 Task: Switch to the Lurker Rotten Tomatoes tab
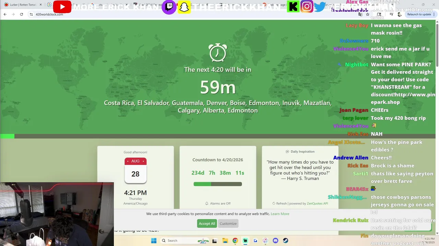[x=23, y=5]
